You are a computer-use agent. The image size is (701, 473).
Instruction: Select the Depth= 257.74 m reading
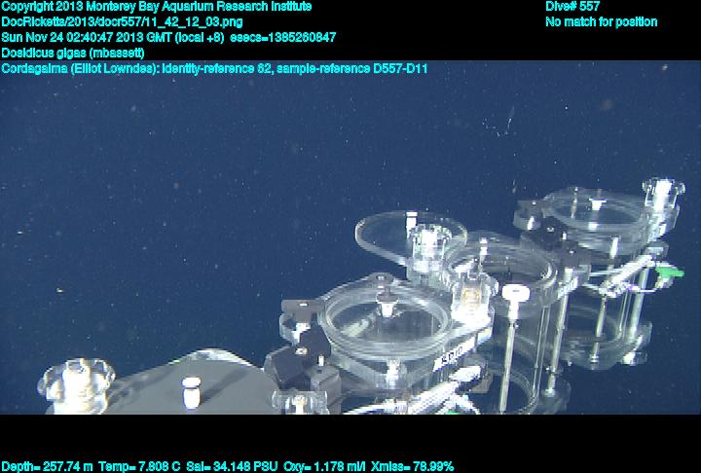(48, 466)
